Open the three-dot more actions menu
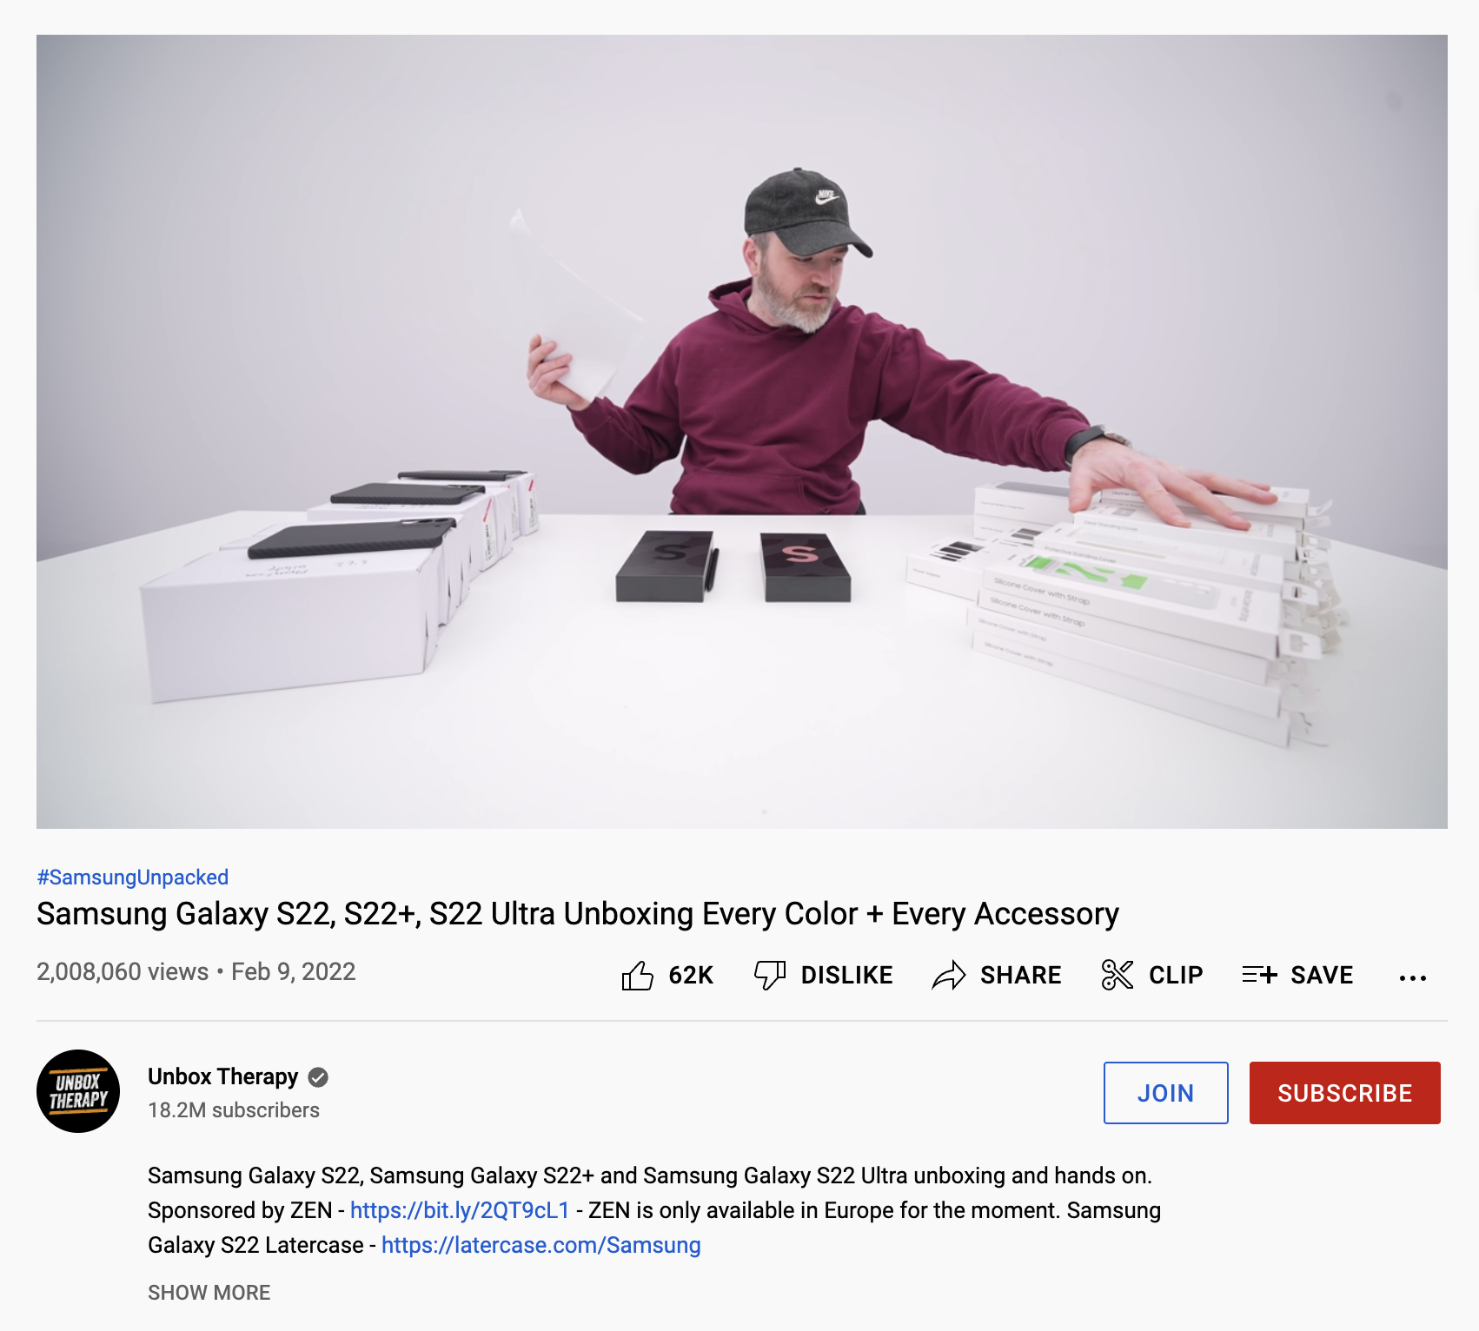The width and height of the screenshot is (1479, 1331). (x=1413, y=977)
